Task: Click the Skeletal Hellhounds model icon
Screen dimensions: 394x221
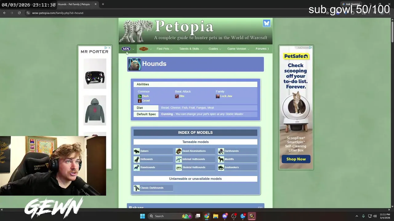Action: [x=179, y=168]
